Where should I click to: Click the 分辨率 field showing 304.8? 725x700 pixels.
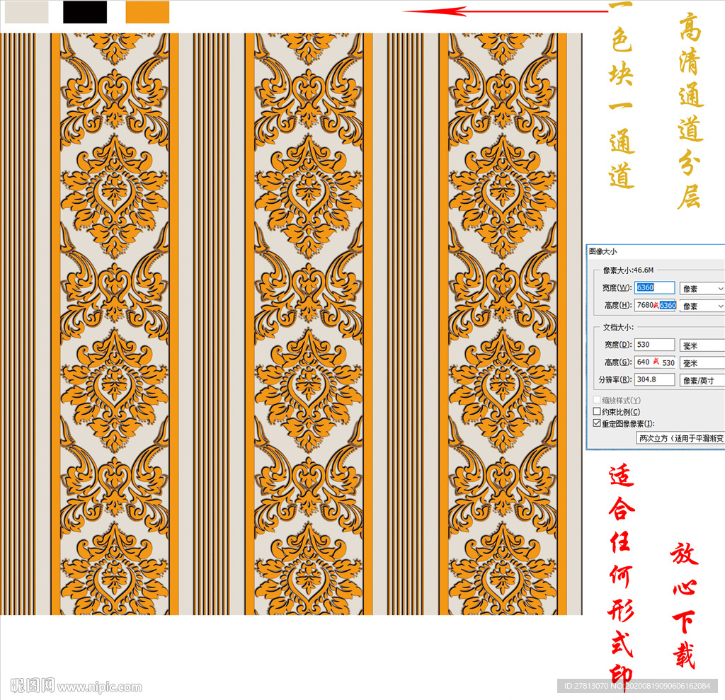[654, 379]
